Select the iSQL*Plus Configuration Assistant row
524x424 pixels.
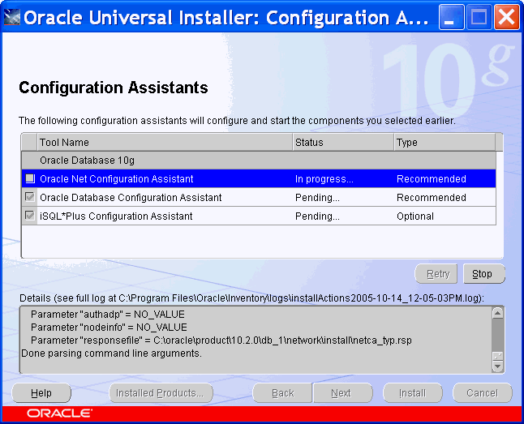pos(162,216)
